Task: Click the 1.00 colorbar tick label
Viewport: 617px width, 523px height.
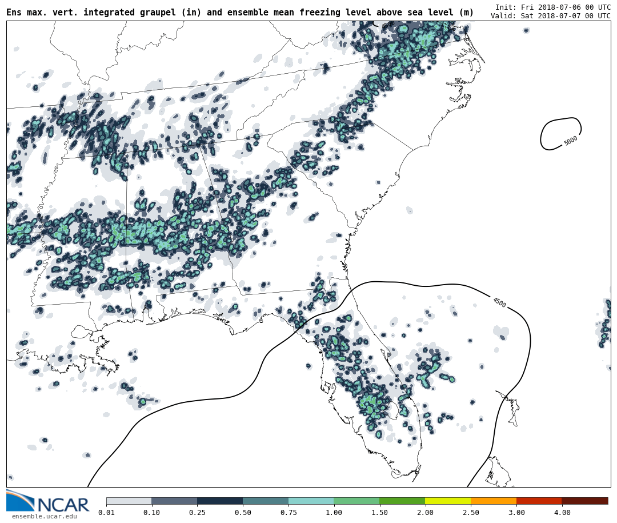Action: [334, 513]
